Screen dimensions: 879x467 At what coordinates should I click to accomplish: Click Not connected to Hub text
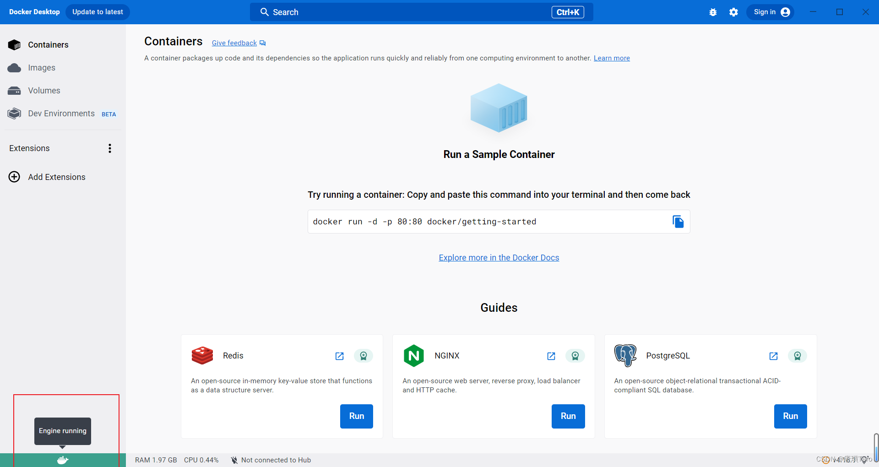276,460
